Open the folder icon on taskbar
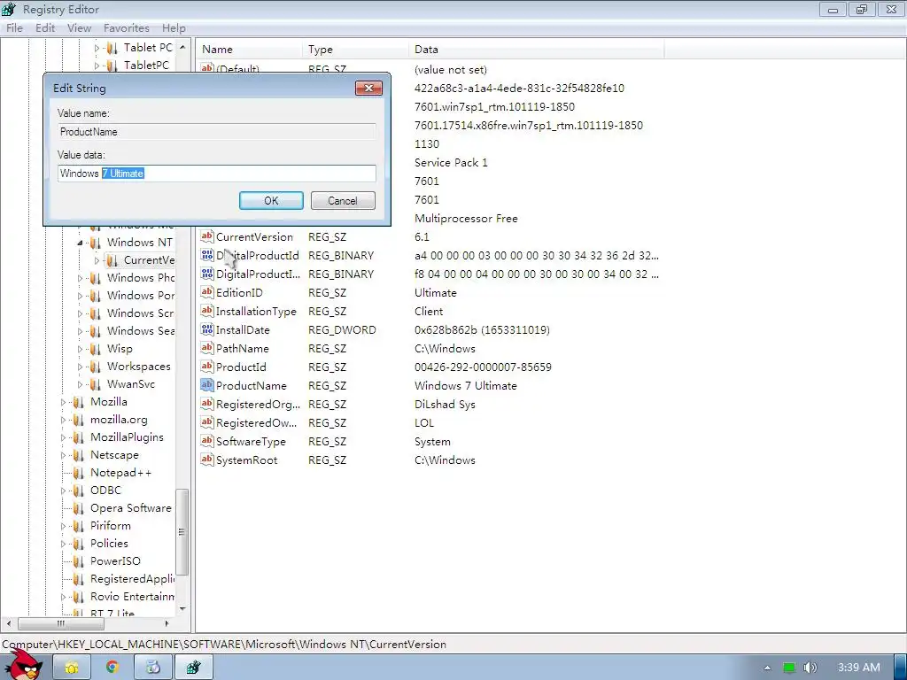The height and width of the screenshot is (680, 907). tap(72, 667)
